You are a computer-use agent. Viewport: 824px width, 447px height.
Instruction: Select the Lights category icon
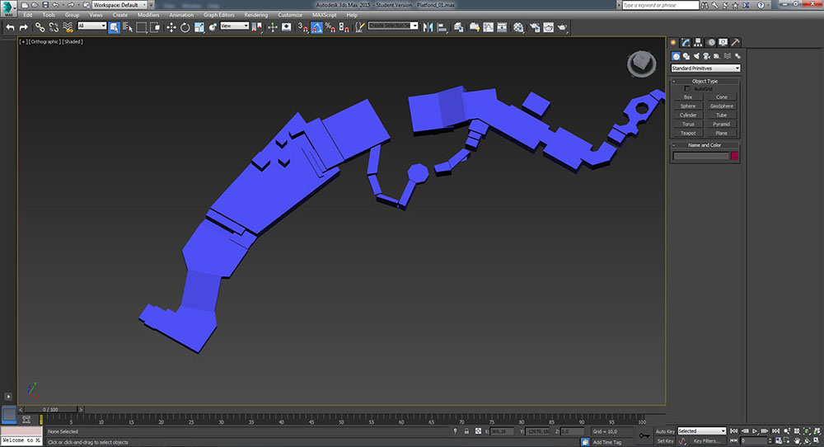(x=698, y=56)
